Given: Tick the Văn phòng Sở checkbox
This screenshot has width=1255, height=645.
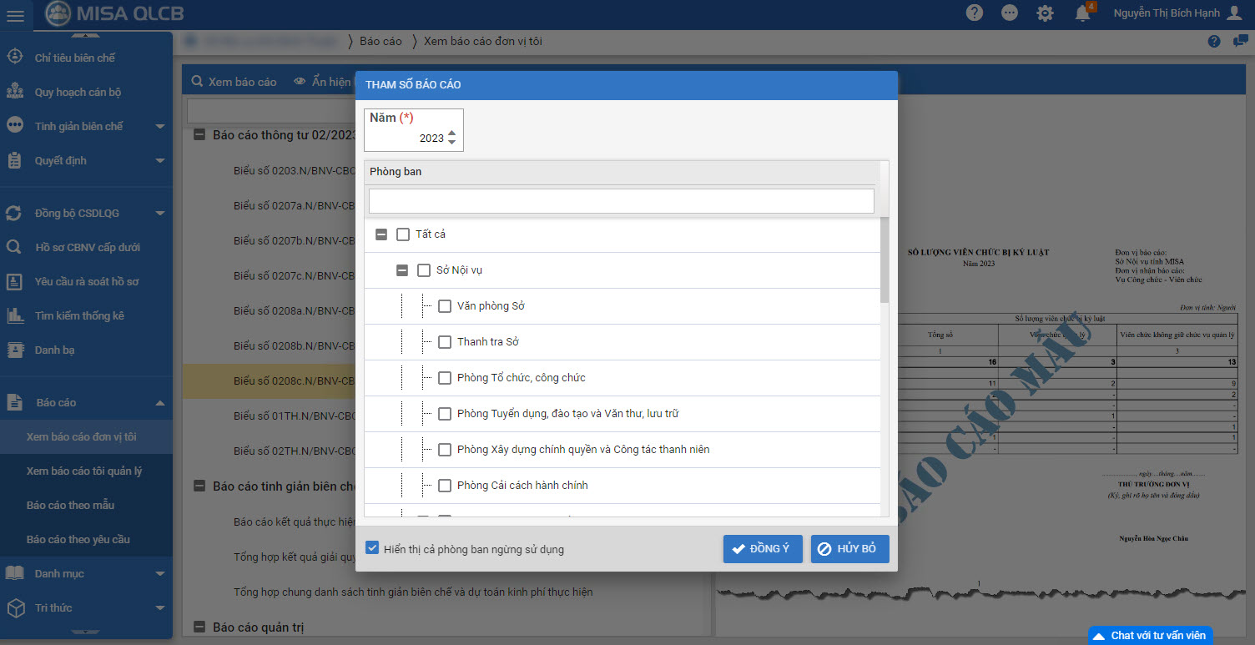Looking at the screenshot, I should 445,306.
